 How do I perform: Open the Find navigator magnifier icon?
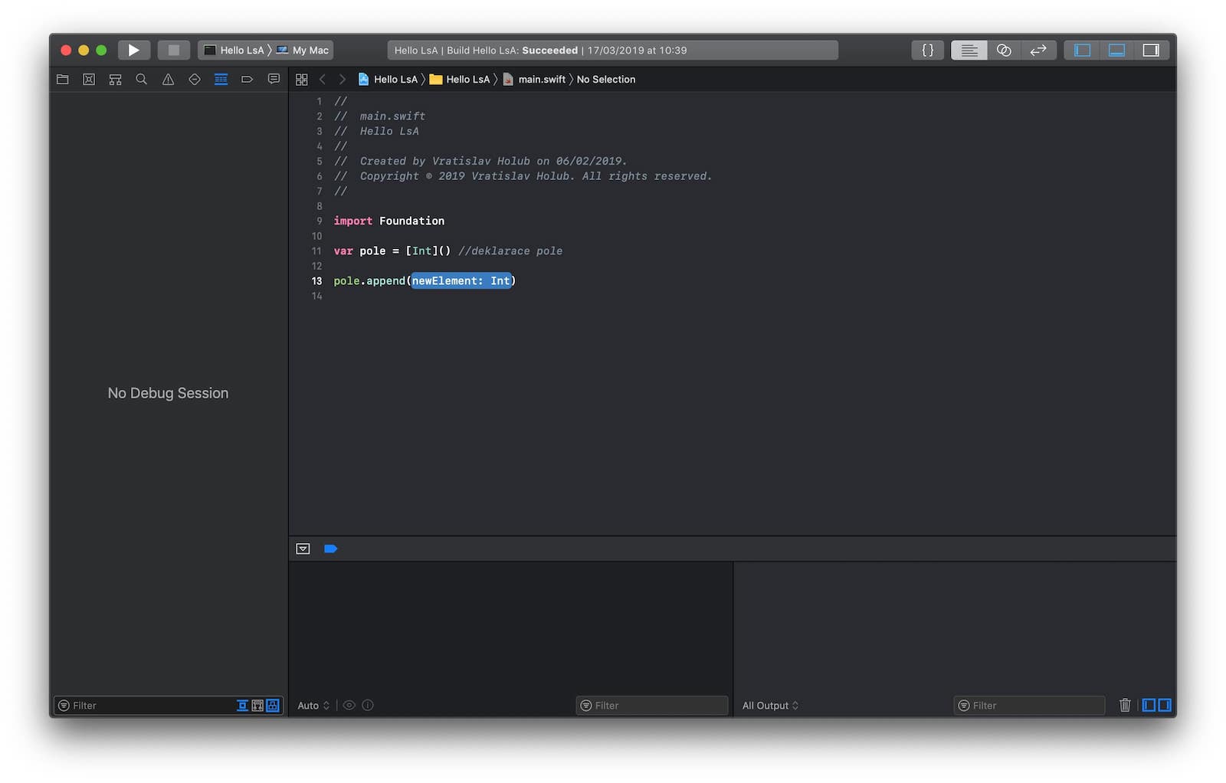pos(142,80)
